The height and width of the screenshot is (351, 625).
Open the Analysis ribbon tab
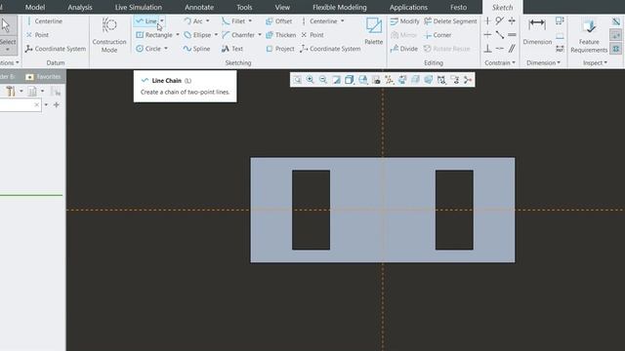(x=80, y=7)
